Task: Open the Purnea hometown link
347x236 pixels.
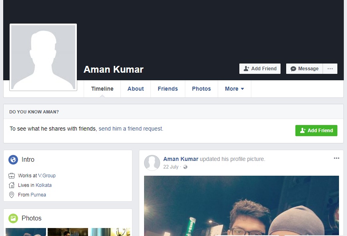Action: pyautogui.click(x=38, y=195)
